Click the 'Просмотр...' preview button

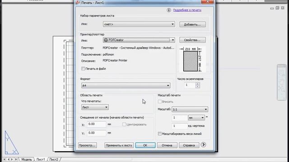coord(87,145)
